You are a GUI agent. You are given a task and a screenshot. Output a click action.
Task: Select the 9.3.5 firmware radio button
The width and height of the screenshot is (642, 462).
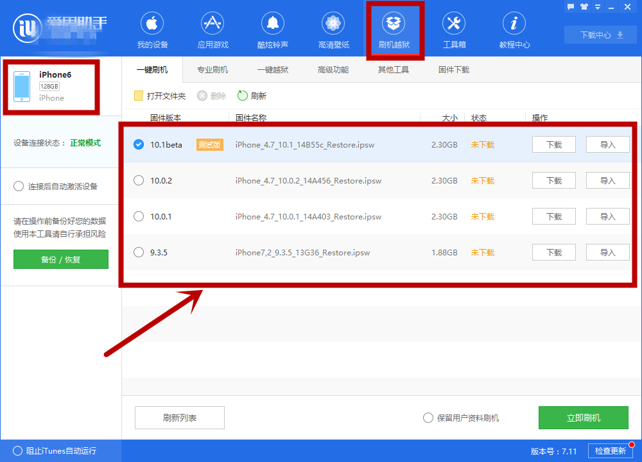[139, 252]
